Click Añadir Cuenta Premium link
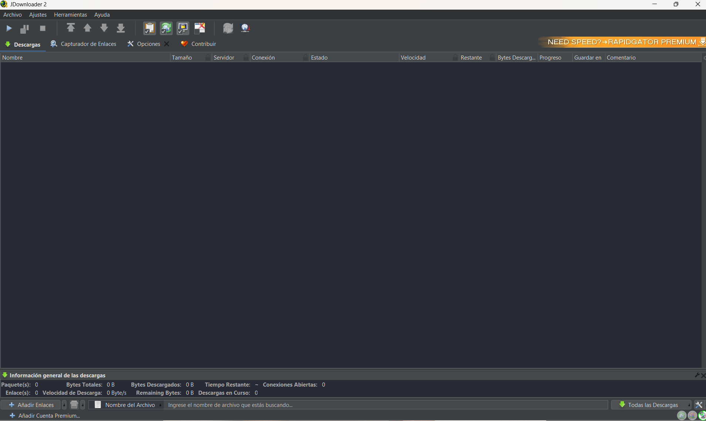This screenshot has height=421, width=706. pos(45,416)
